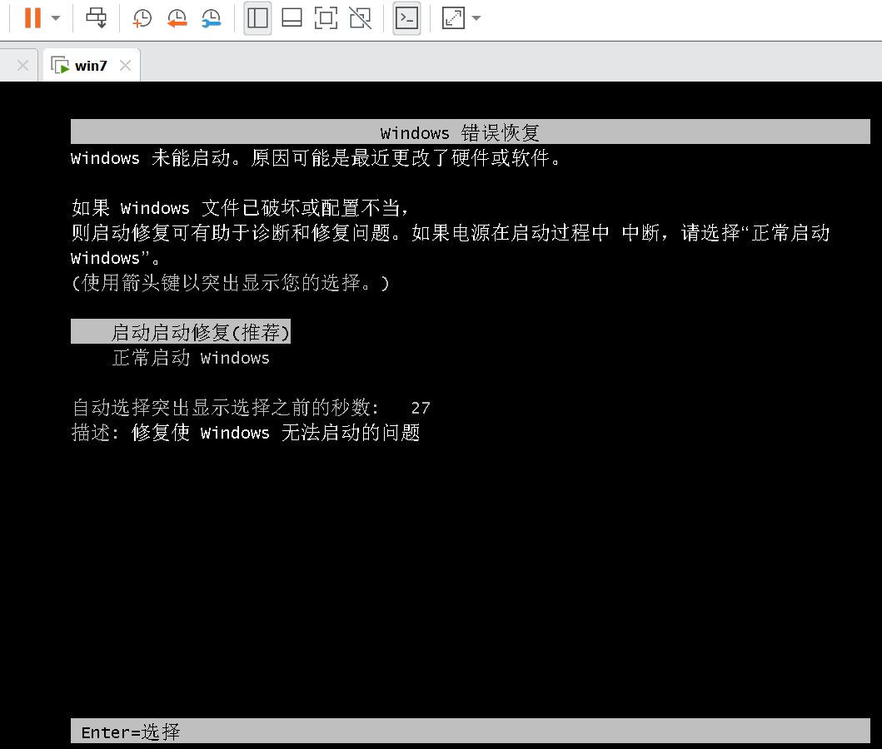Toggle the thumbnail bar visibility
882x749 pixels.
[291, 17]
